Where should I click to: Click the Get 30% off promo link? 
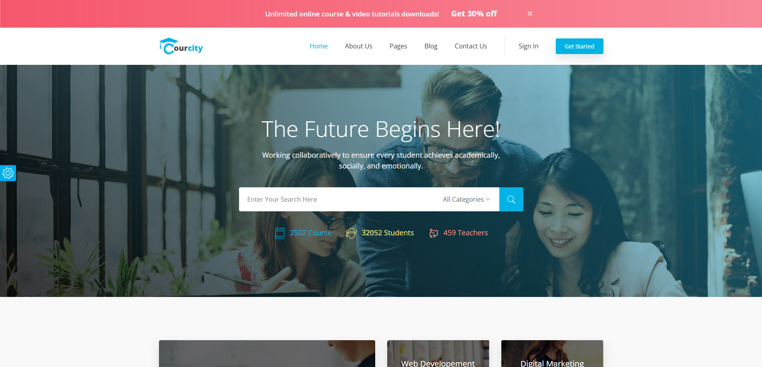point(474,14)
